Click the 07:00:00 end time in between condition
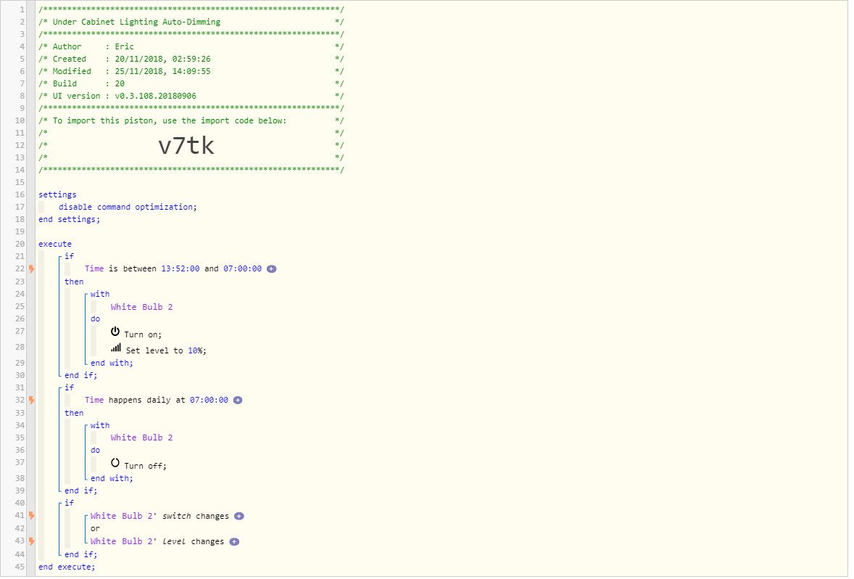Viewport: 854px width, 579px height. 242,268
